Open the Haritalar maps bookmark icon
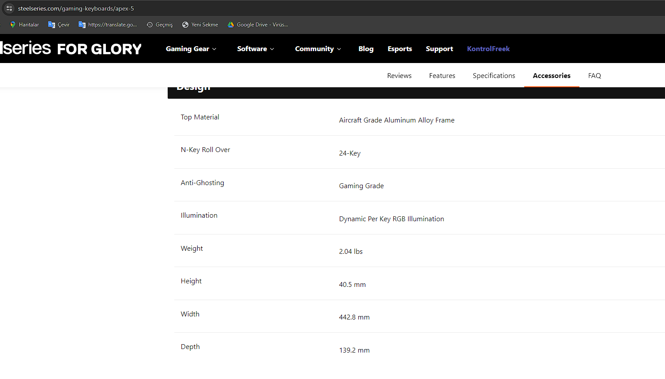The image size is (665, 379). pyautogui.click(x=13, y=25)
